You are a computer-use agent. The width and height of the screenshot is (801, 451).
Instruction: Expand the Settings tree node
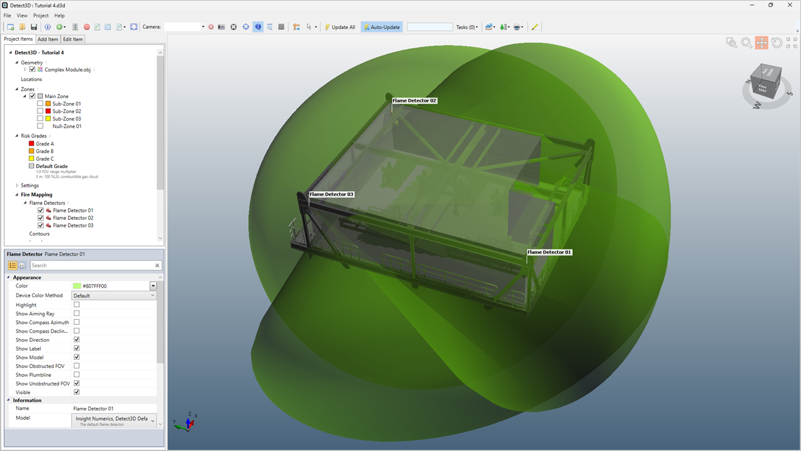[17, 186]
